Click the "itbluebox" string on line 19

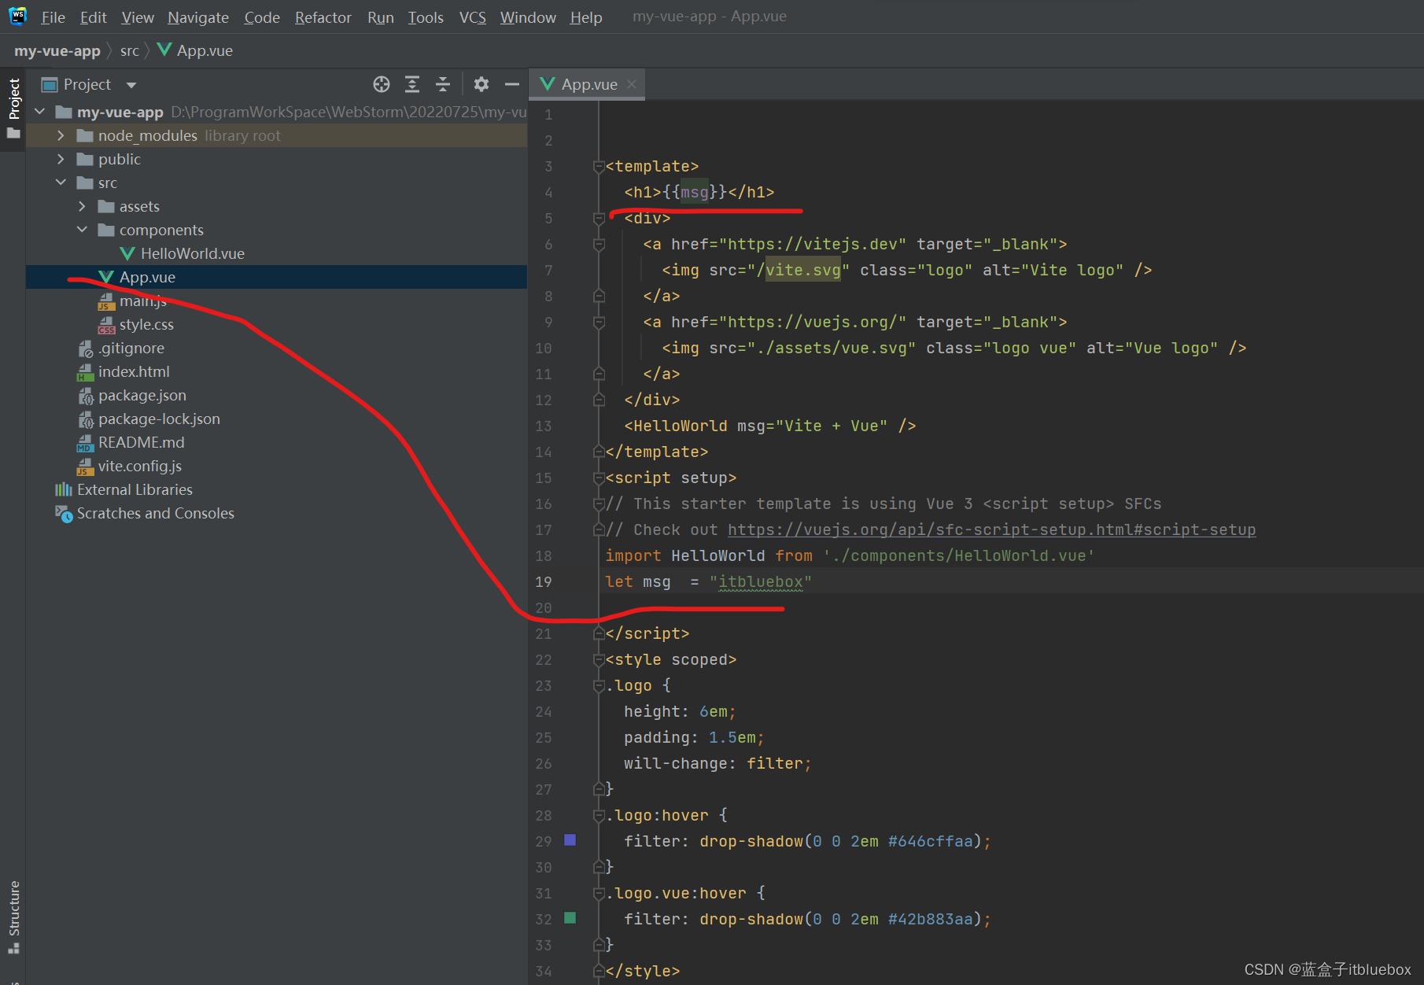[761, 582]
